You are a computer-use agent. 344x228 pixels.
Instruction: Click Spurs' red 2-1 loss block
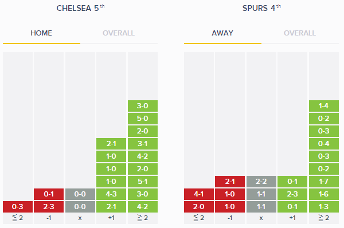230,181
